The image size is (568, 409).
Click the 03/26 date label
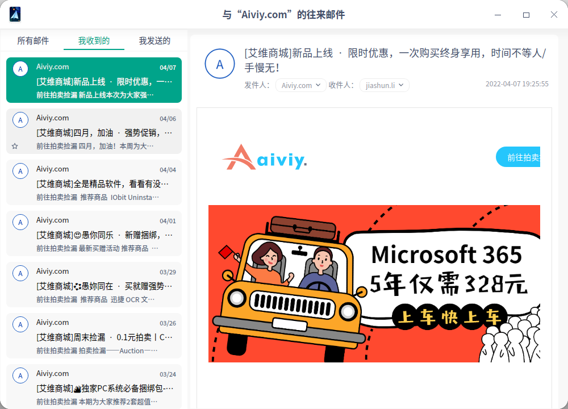click(168, 323)
